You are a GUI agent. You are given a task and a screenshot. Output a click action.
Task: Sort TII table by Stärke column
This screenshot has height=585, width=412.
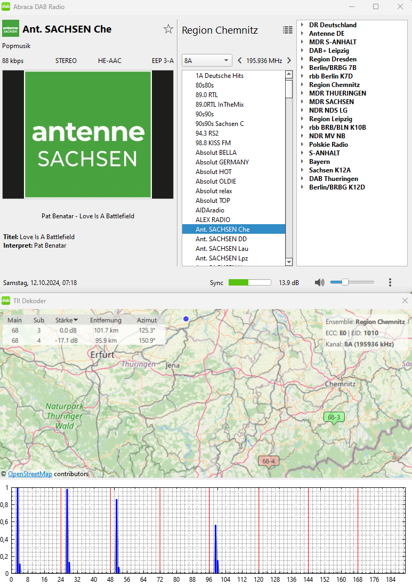(x=66, y=320)
